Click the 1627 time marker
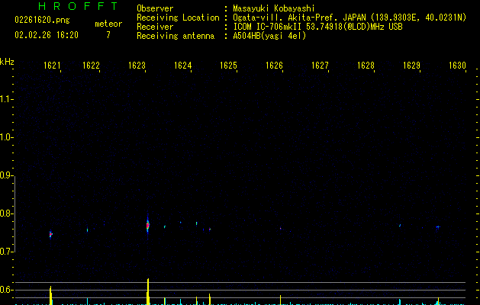Viewport: 480px width, 305px height. point(320,66)
